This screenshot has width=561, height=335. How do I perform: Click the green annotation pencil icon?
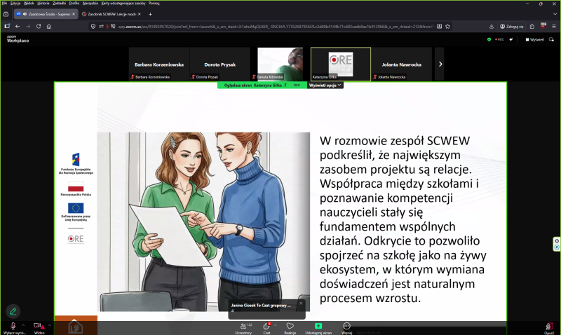pyautogui.click(x=13, y=310)
